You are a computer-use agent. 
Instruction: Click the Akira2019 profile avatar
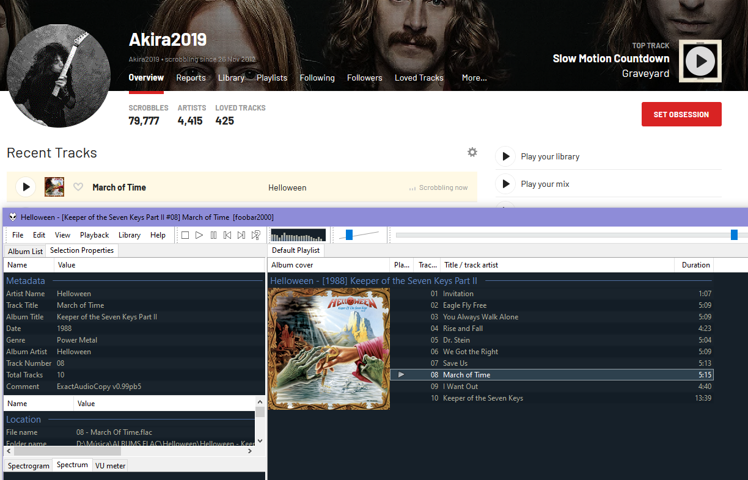[x=59, y=76]
